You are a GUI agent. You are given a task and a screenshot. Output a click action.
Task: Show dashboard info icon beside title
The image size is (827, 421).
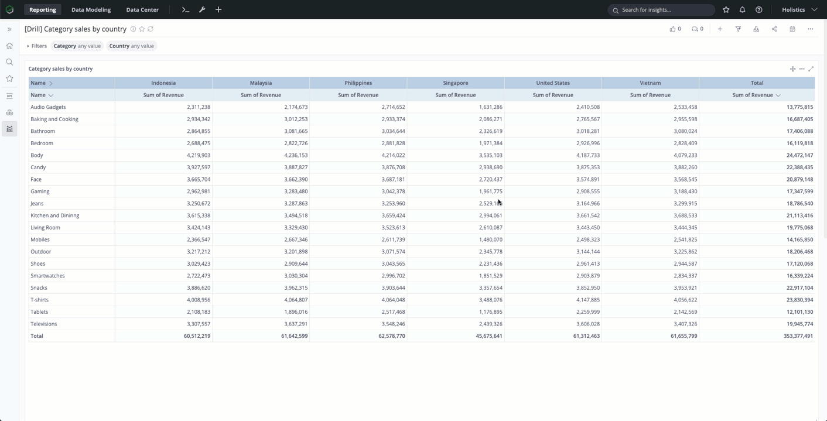tap(134, 29)
